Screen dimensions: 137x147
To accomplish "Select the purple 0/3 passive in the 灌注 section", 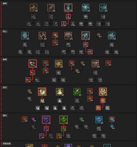I will [33, 119].
